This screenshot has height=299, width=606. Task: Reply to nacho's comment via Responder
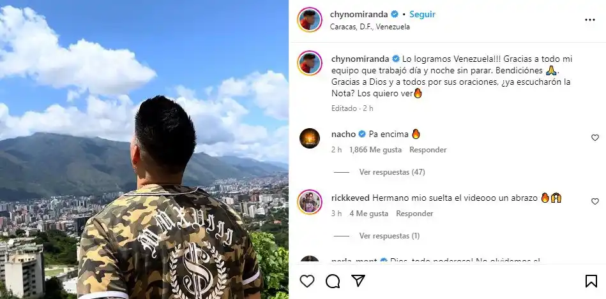[428, 150]
